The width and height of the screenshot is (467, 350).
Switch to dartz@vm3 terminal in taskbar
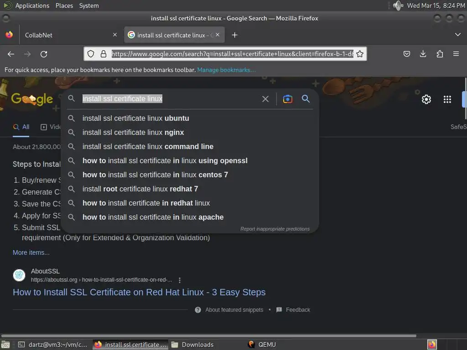pyautogui.click(x=53, y=345)
